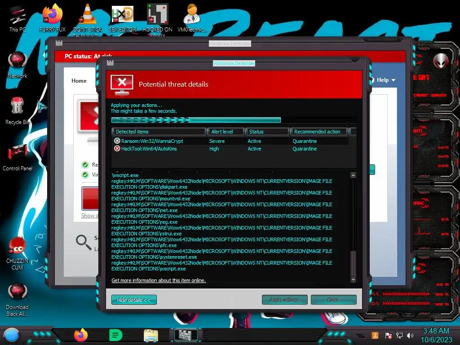Open Download Black Ali desktop shortcut
The image size is (460, 345).
coord(18,300)
